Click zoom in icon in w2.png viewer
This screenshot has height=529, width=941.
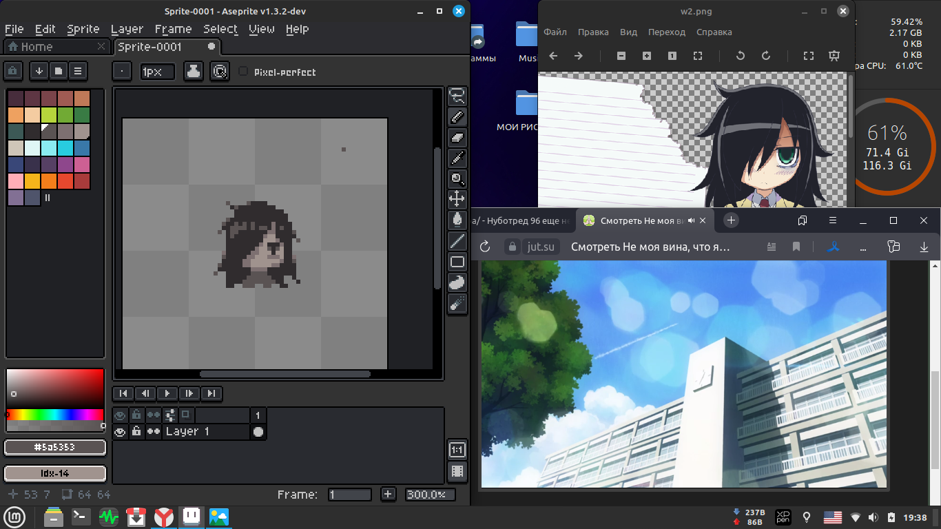[647, 56]
